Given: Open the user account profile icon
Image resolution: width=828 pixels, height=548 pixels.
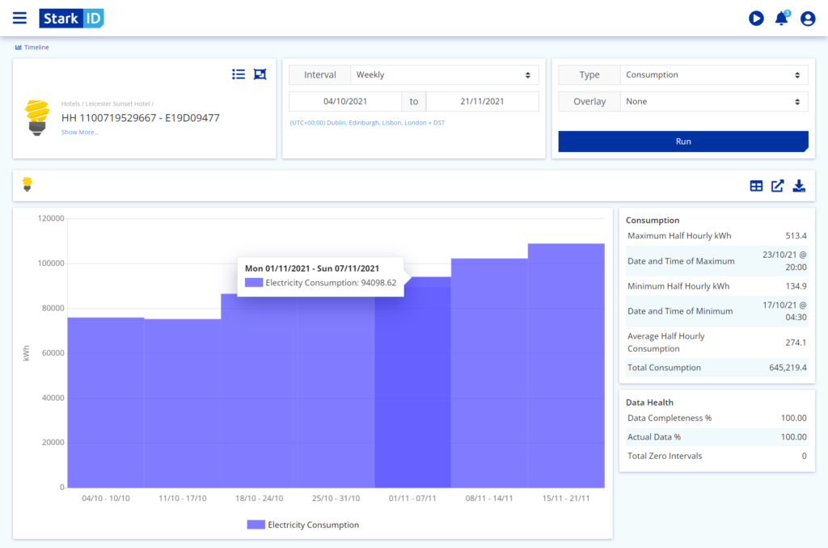Looking at the screenshot, I should [808, 18].
